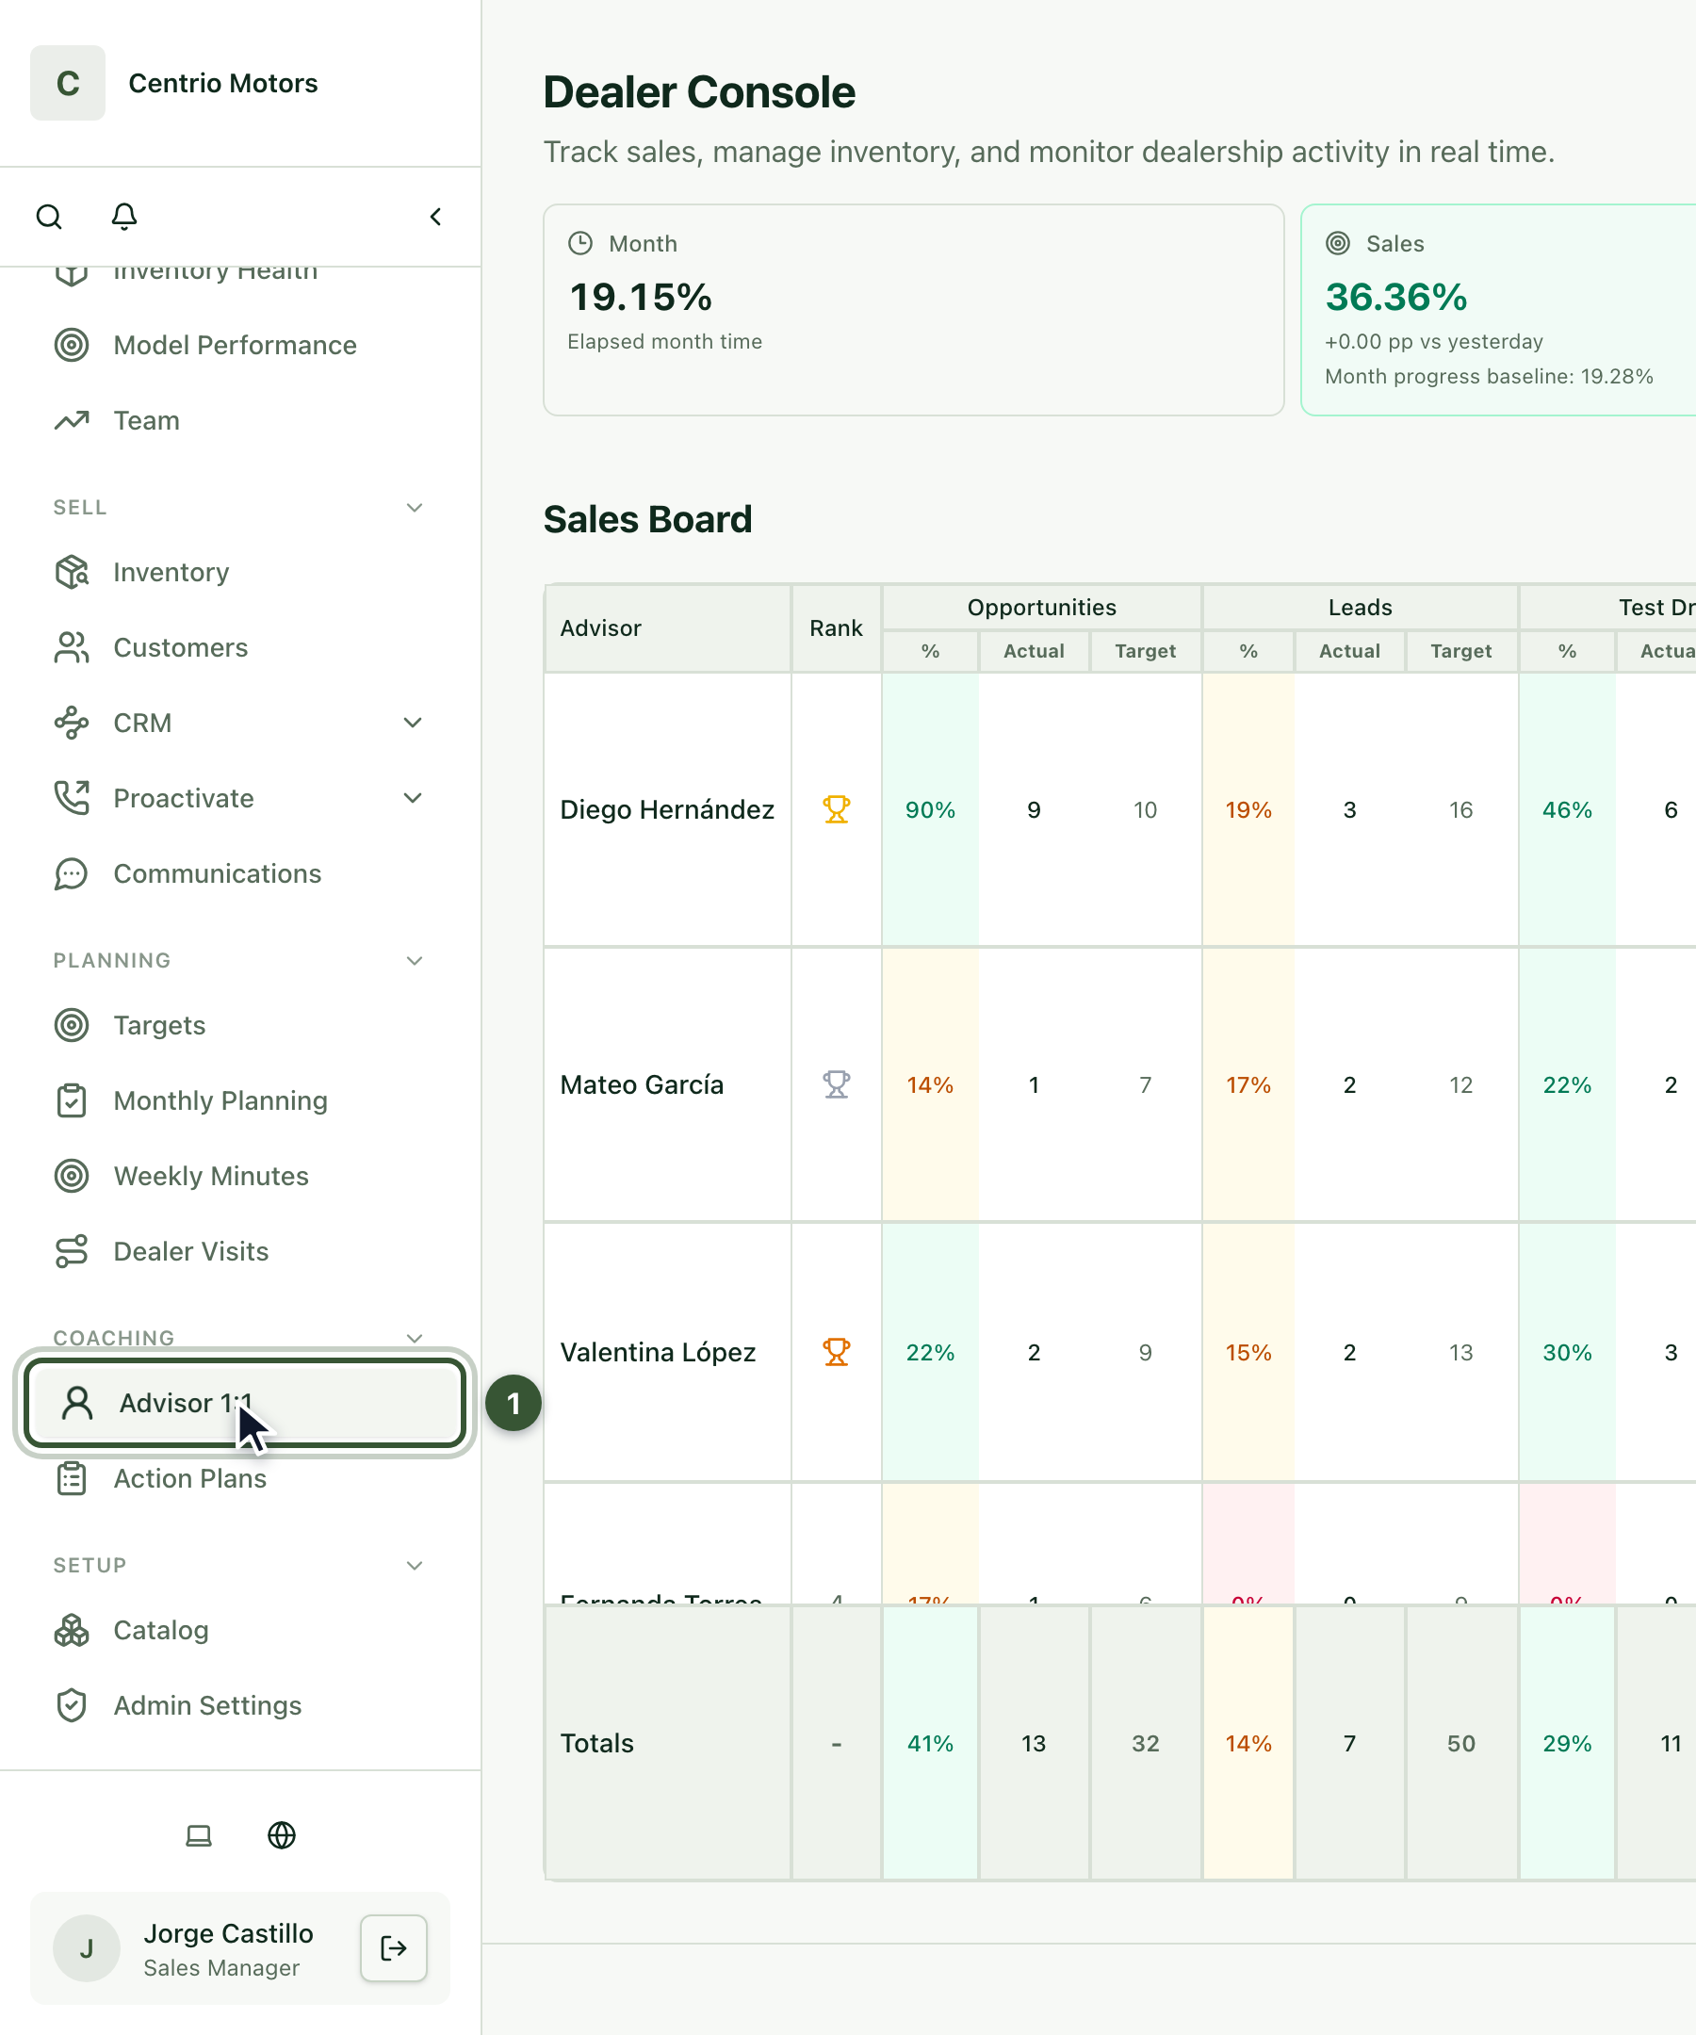Click the Centrio Motors logo badge
Screen dimensions: 1696x2035
click(x=68, y=83)
